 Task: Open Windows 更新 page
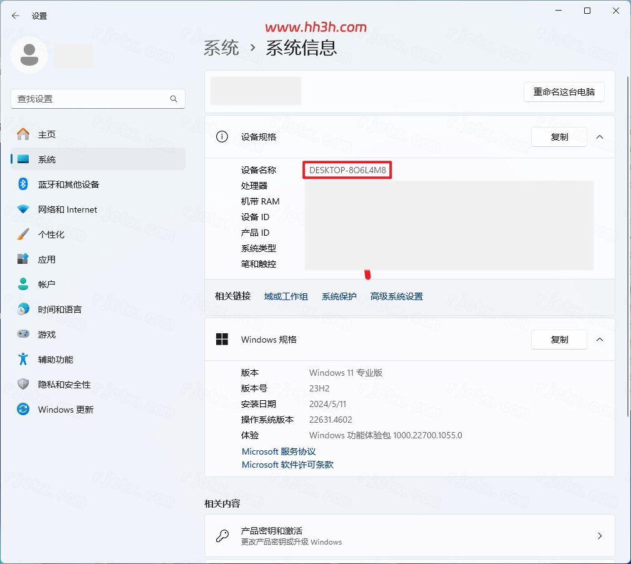coord(98,410)
